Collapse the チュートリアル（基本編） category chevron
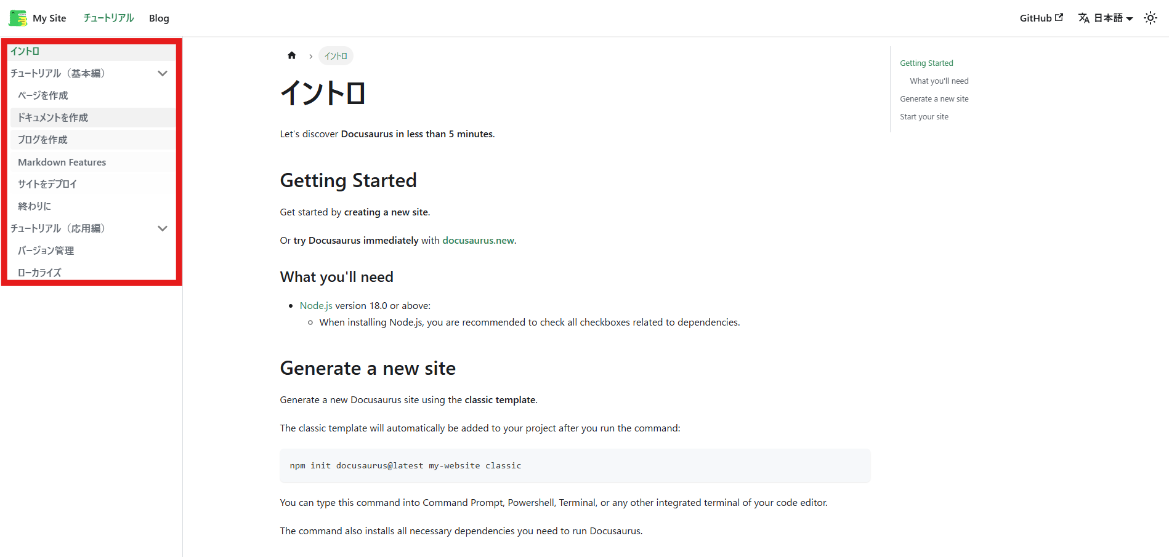The width and height of the screenshot is (1169, 557). tap(163, 73)
